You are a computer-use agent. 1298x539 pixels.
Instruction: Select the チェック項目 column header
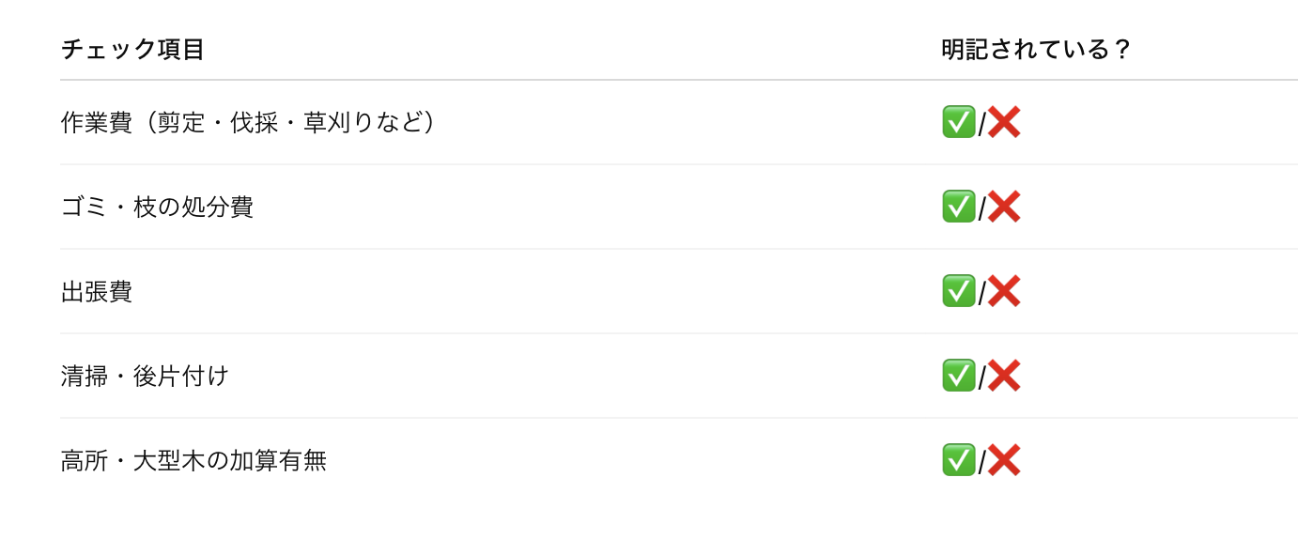coord(132,49)
